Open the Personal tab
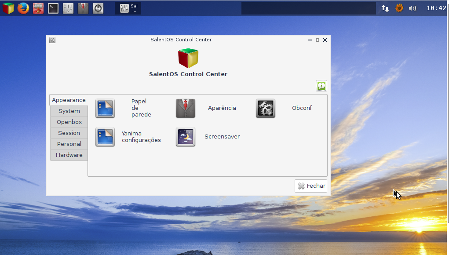Viewport: 449px width, 255px height. (x=69, y=144)
